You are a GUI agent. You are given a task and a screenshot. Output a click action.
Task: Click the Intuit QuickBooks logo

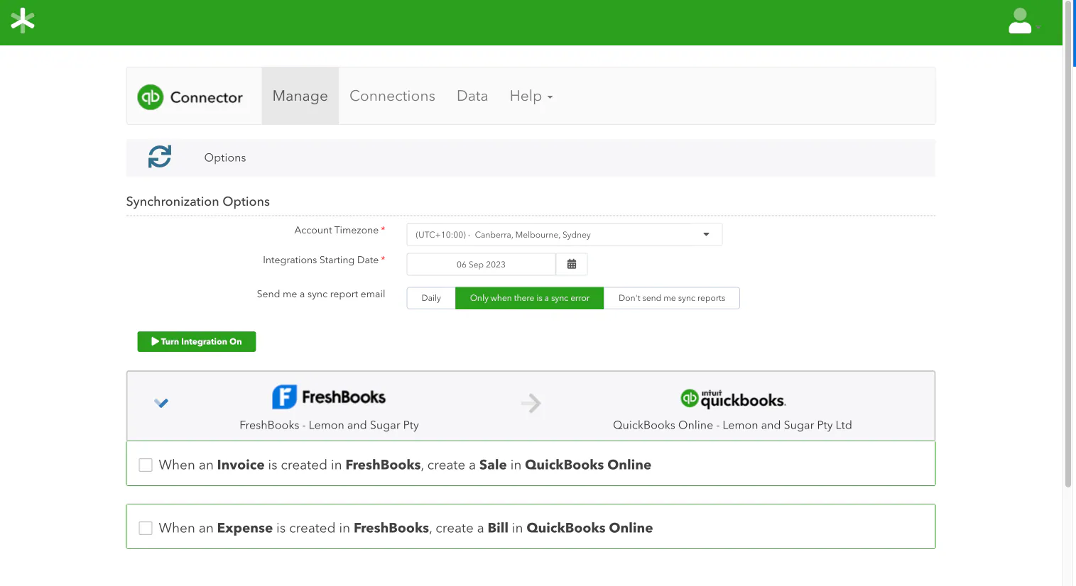(733, 399)
